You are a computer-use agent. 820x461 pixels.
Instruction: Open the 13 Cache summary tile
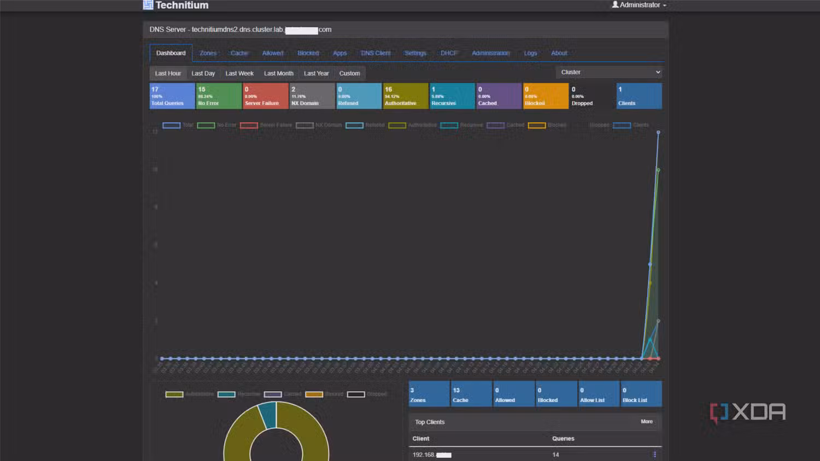[x=472, y=394]
